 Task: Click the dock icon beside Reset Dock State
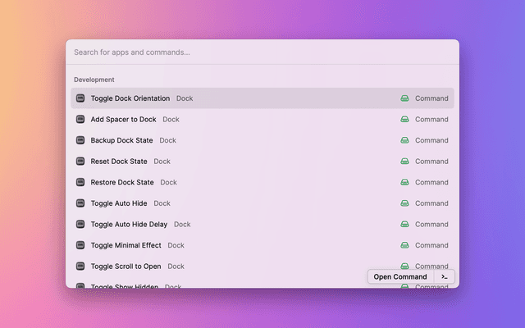coord(80,162)
